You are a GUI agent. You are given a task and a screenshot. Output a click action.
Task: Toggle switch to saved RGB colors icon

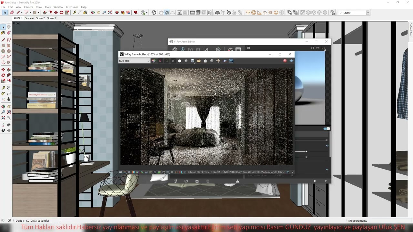coord(154,61)
